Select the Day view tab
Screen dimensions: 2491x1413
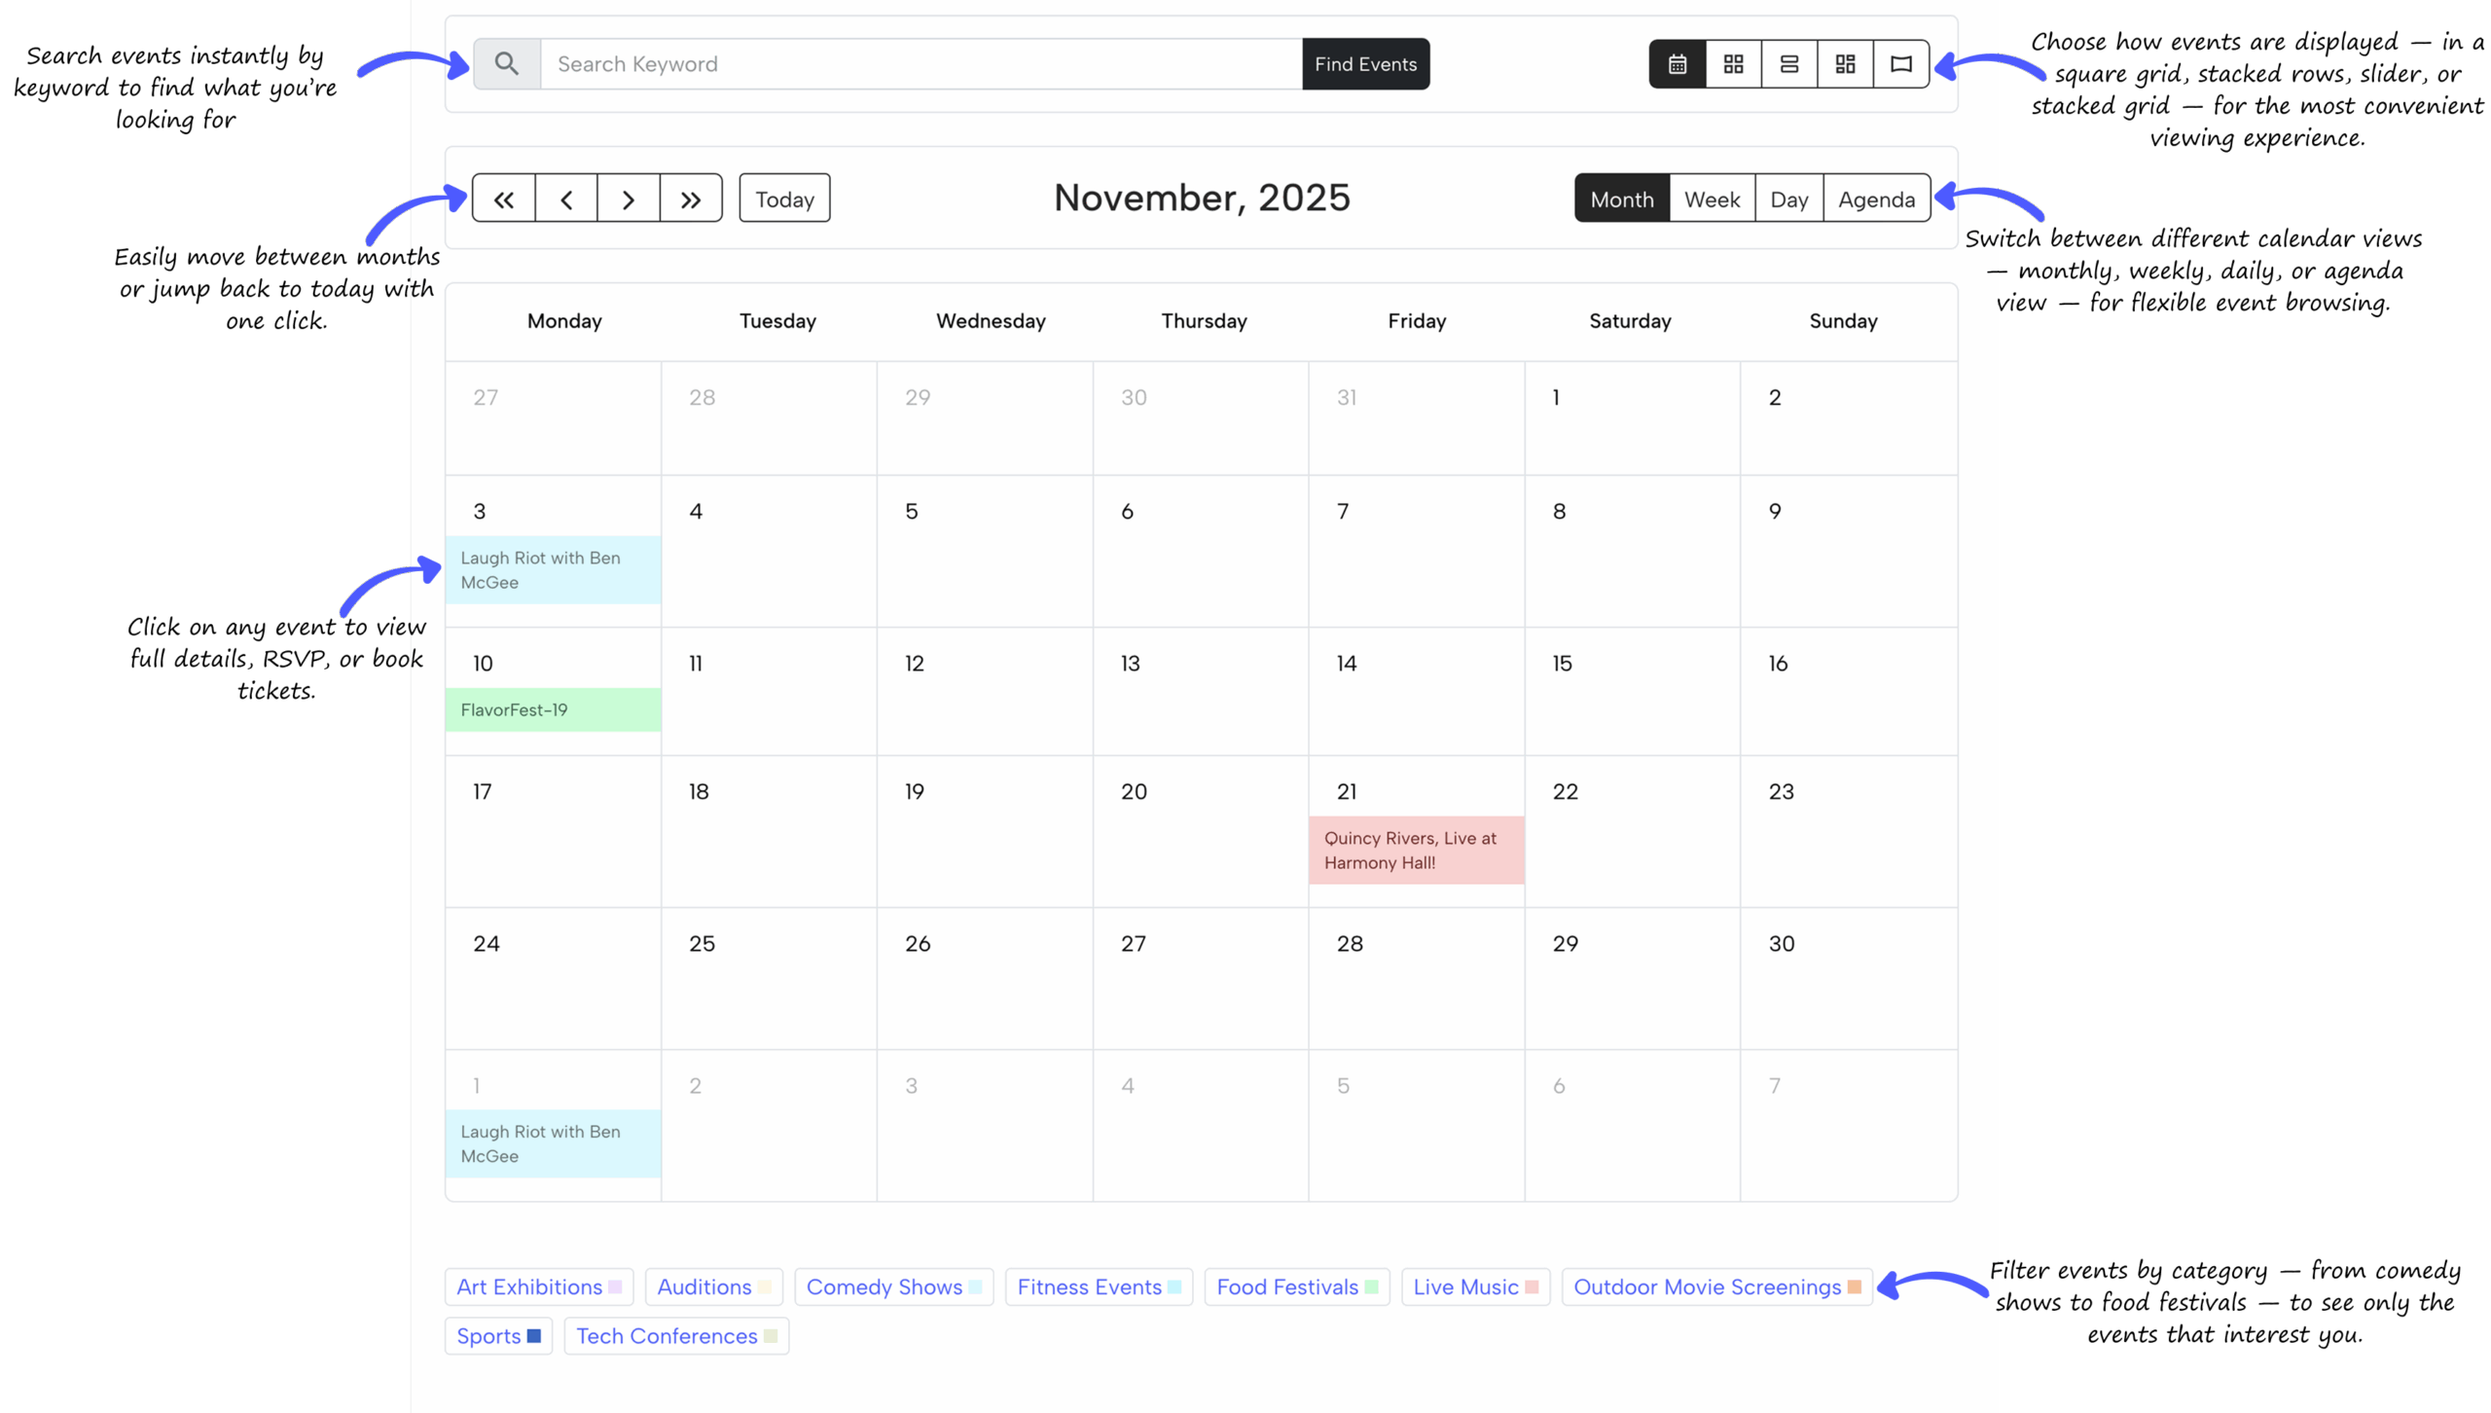[x=1788, y=199]
